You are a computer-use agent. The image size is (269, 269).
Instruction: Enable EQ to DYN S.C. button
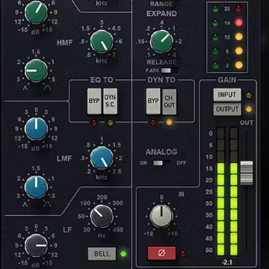110,101
